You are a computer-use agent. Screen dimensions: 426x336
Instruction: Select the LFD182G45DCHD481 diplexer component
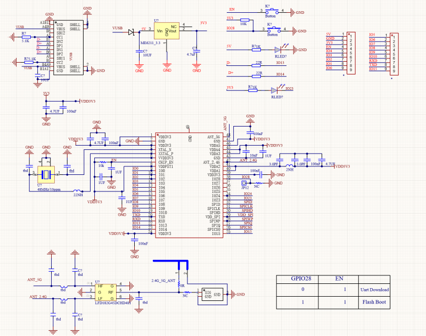coord(105,292)
